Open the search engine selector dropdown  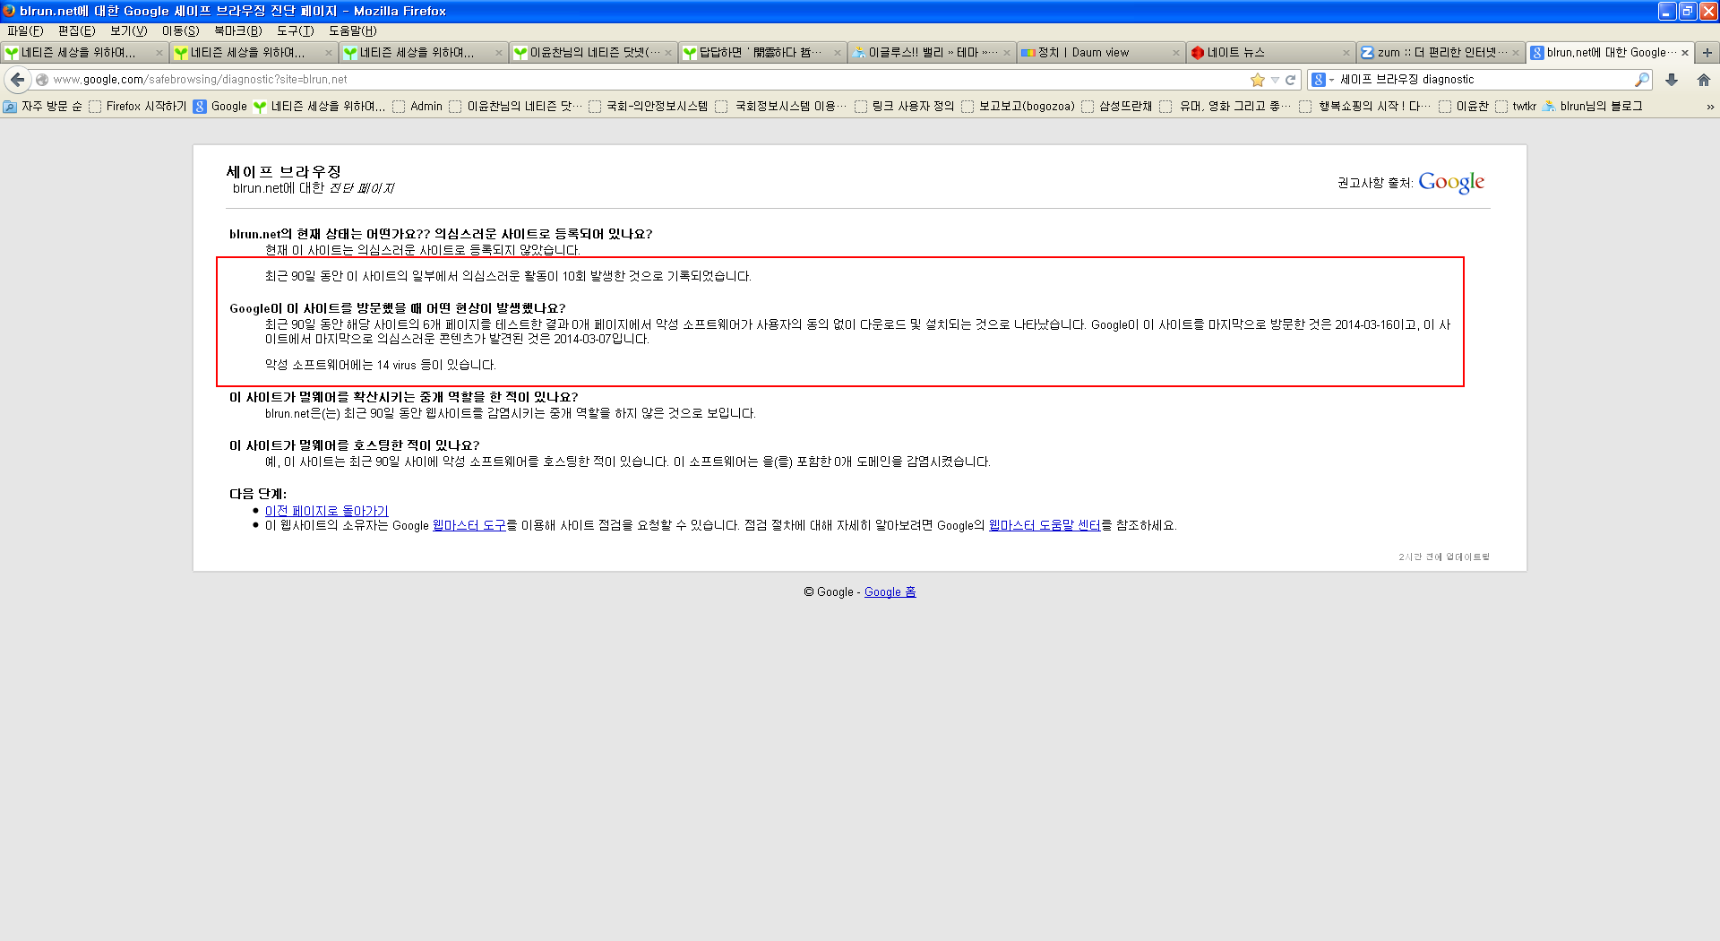[1323, 80]
